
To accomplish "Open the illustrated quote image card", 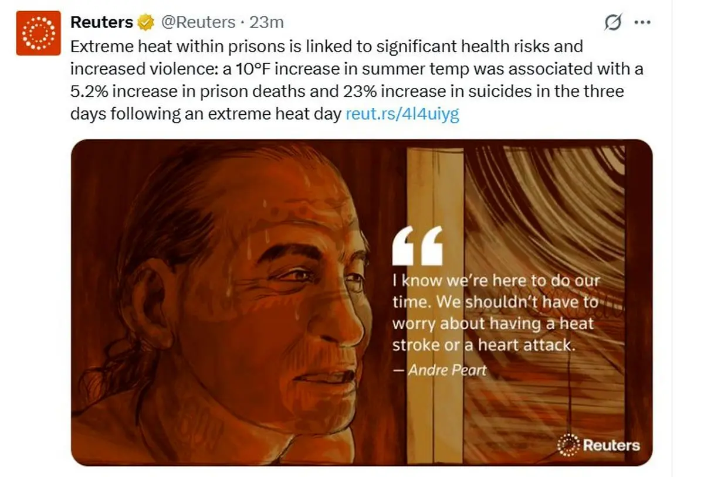I will tap(361, 302).
